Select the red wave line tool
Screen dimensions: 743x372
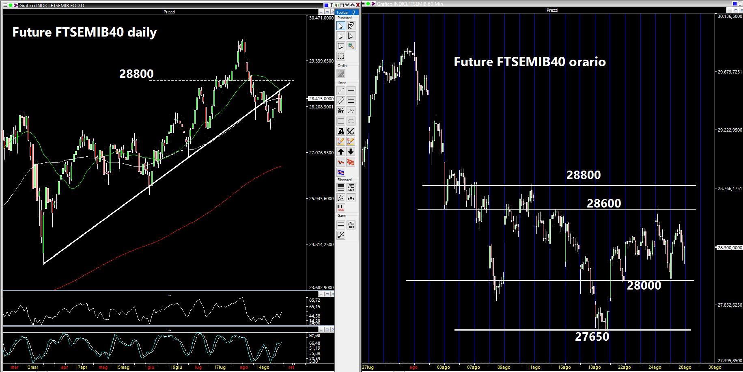(341, 162)
